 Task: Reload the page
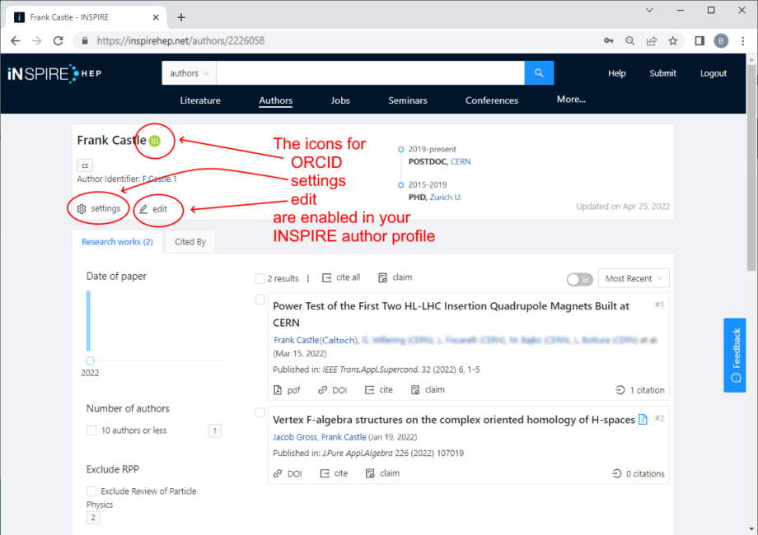(58, 41)
